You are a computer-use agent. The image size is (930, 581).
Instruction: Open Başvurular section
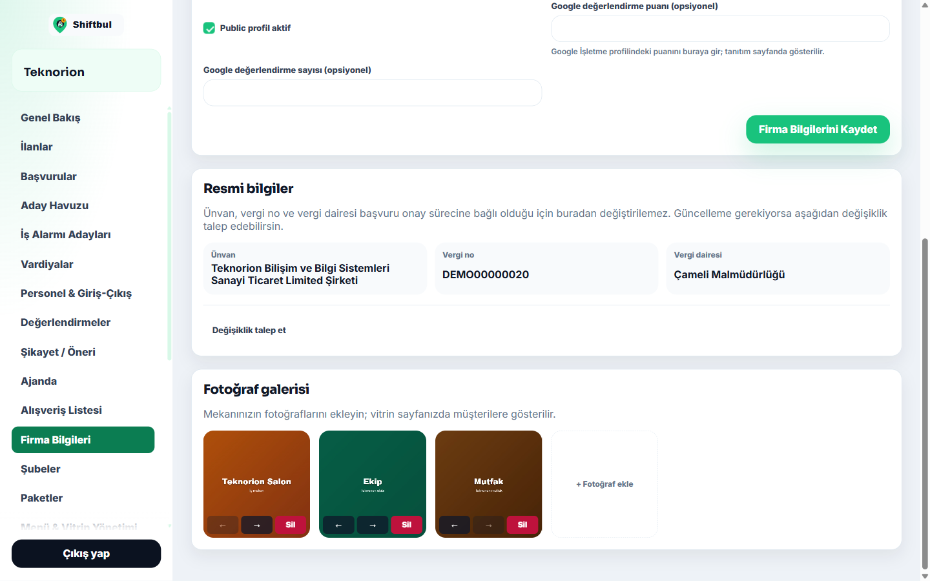coord(83,176)
